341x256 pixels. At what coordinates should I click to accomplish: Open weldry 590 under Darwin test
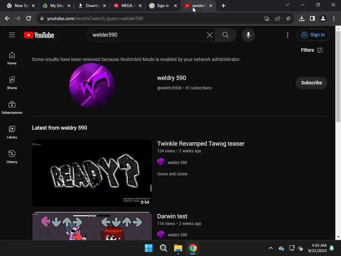click(177, 235)
